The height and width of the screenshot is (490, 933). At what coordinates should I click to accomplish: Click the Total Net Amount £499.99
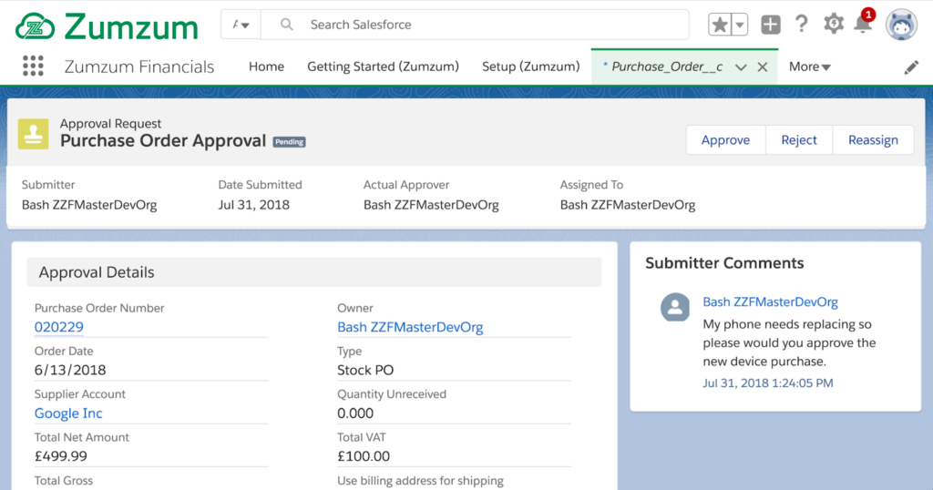pyautogui.click(x=61, y=456)
